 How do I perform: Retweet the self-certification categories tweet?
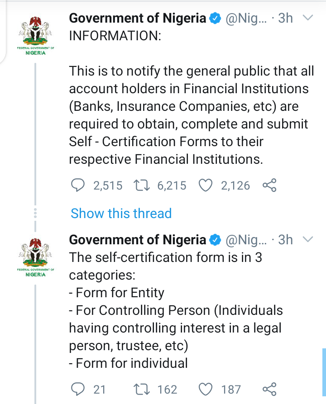[142, 389]
